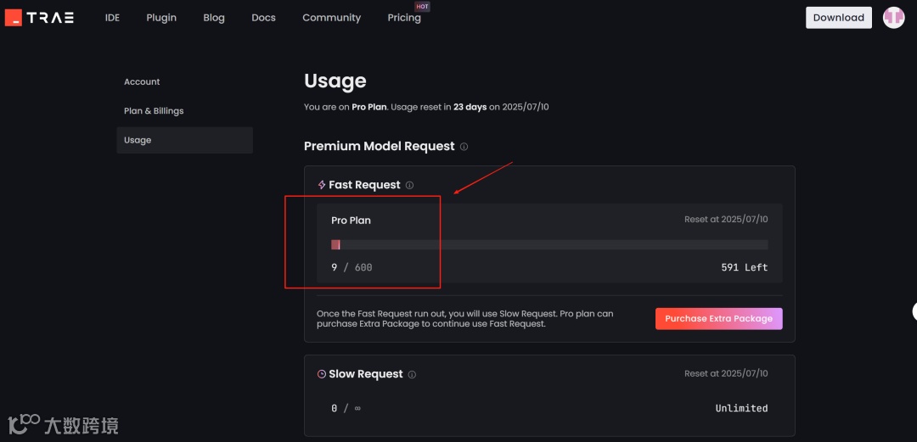
Task: Open Plan & Billings sidebar section
Action: click(x=154, y=111)
